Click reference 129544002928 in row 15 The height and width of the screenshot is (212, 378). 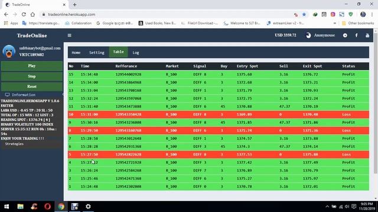[x=128, y=75]
